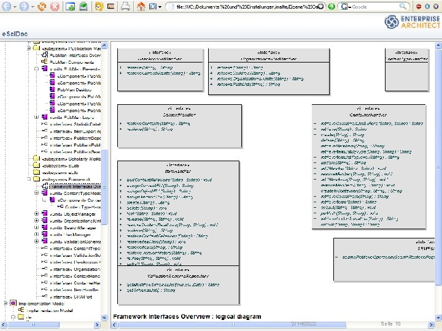Viewport: 442px width, 331px height.
Task: Stop loading with the red X icon
Action: click(x=55, y=6)
